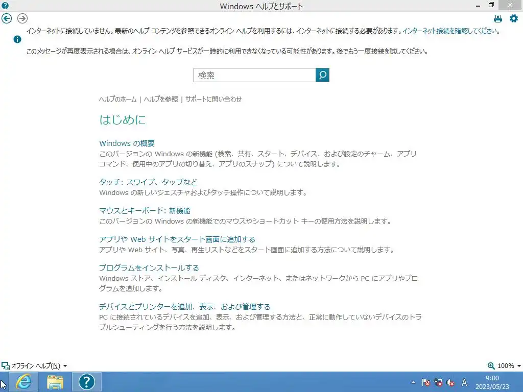
Task: Open Internet Explorer from the taskbar
Action: [23, 382]
